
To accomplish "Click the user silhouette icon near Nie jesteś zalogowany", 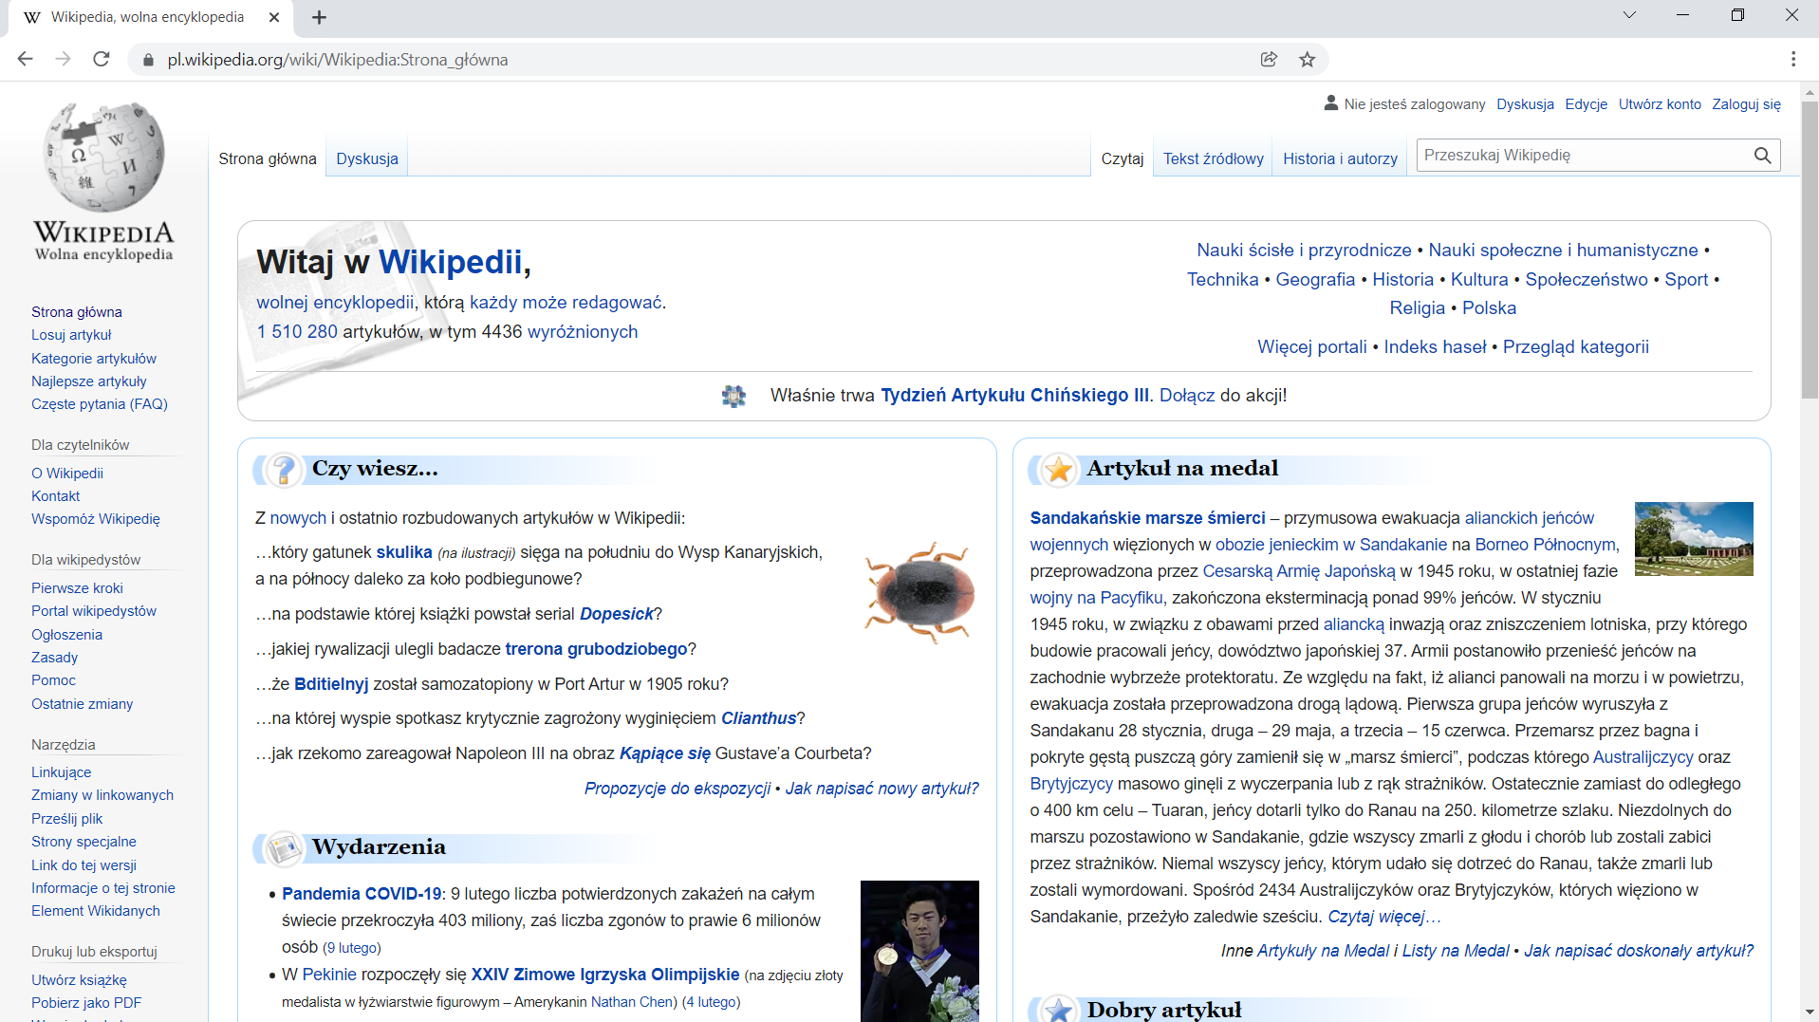I will click(x=1329, y=103).
